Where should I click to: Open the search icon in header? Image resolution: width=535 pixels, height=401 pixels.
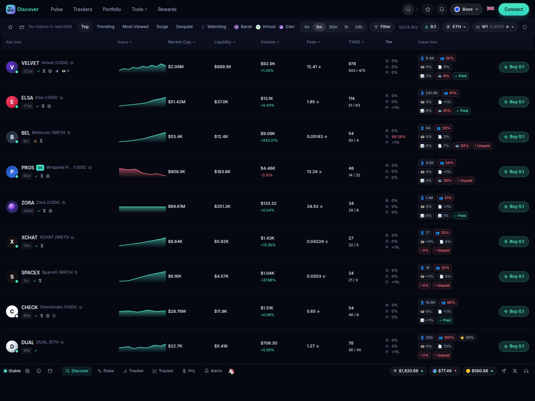pyautogui.click(x=408, y=9)
